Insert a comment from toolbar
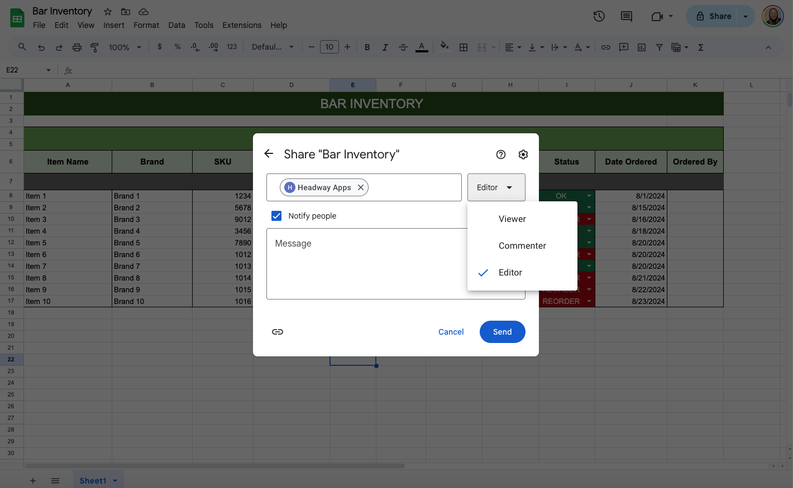The image size is (793, 488). coord(624,47)
